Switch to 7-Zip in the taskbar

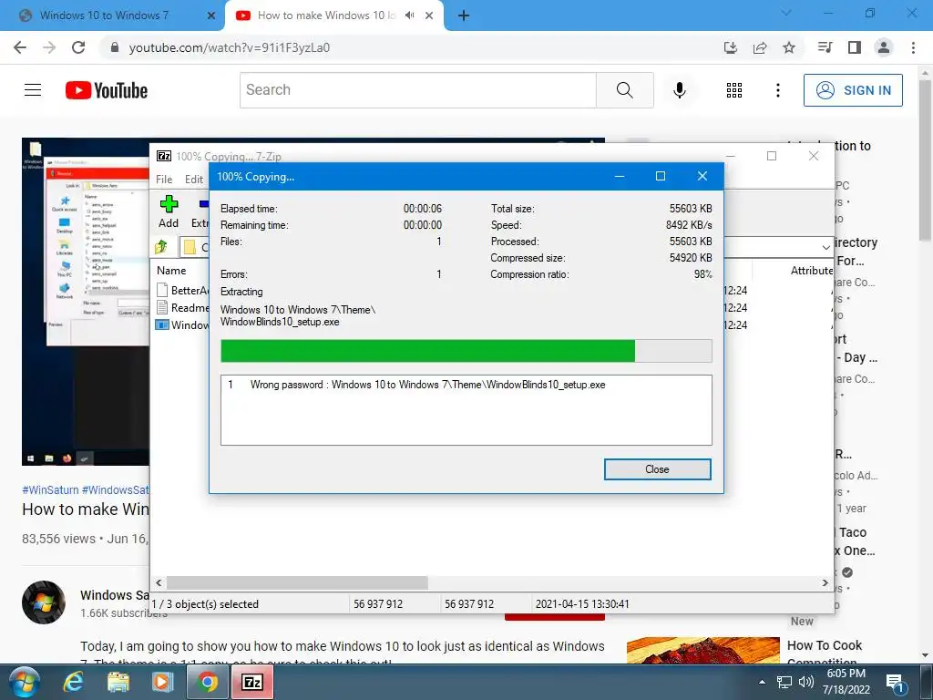252,682
